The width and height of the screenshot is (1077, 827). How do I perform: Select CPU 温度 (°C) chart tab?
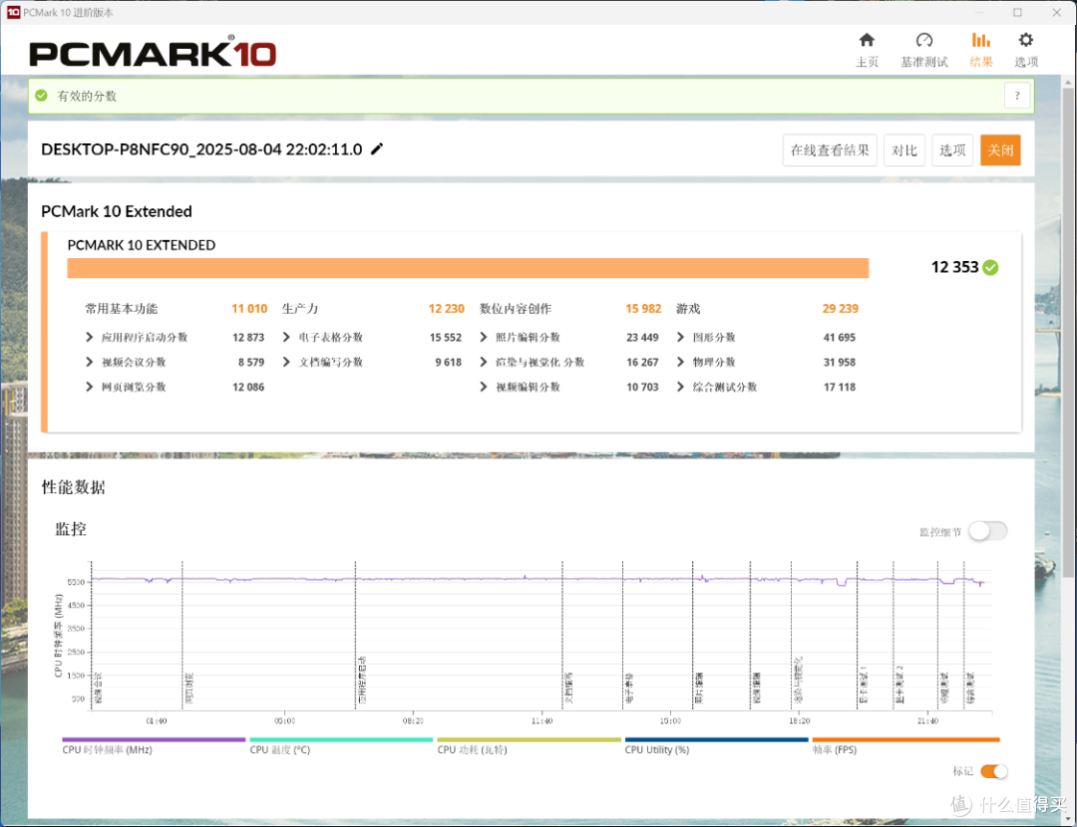341,746
